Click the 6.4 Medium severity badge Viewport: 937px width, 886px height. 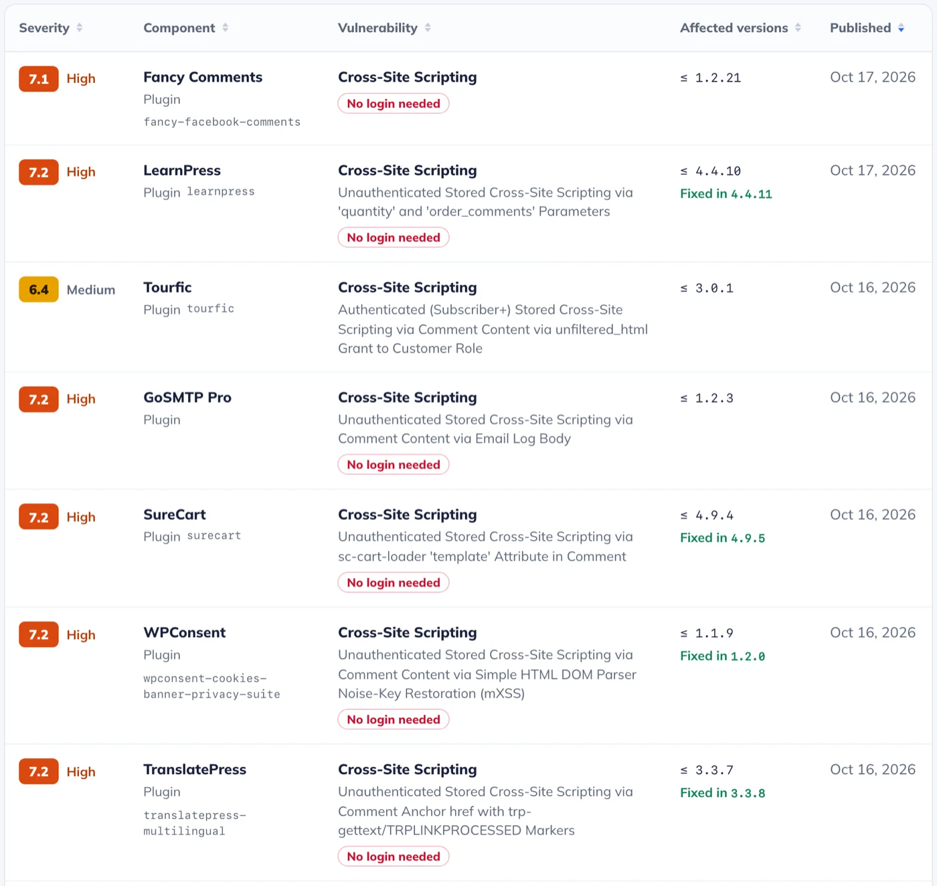click(39, 290)
